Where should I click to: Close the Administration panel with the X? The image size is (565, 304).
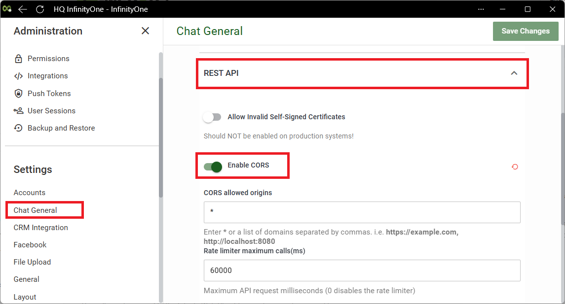(145, 31)
